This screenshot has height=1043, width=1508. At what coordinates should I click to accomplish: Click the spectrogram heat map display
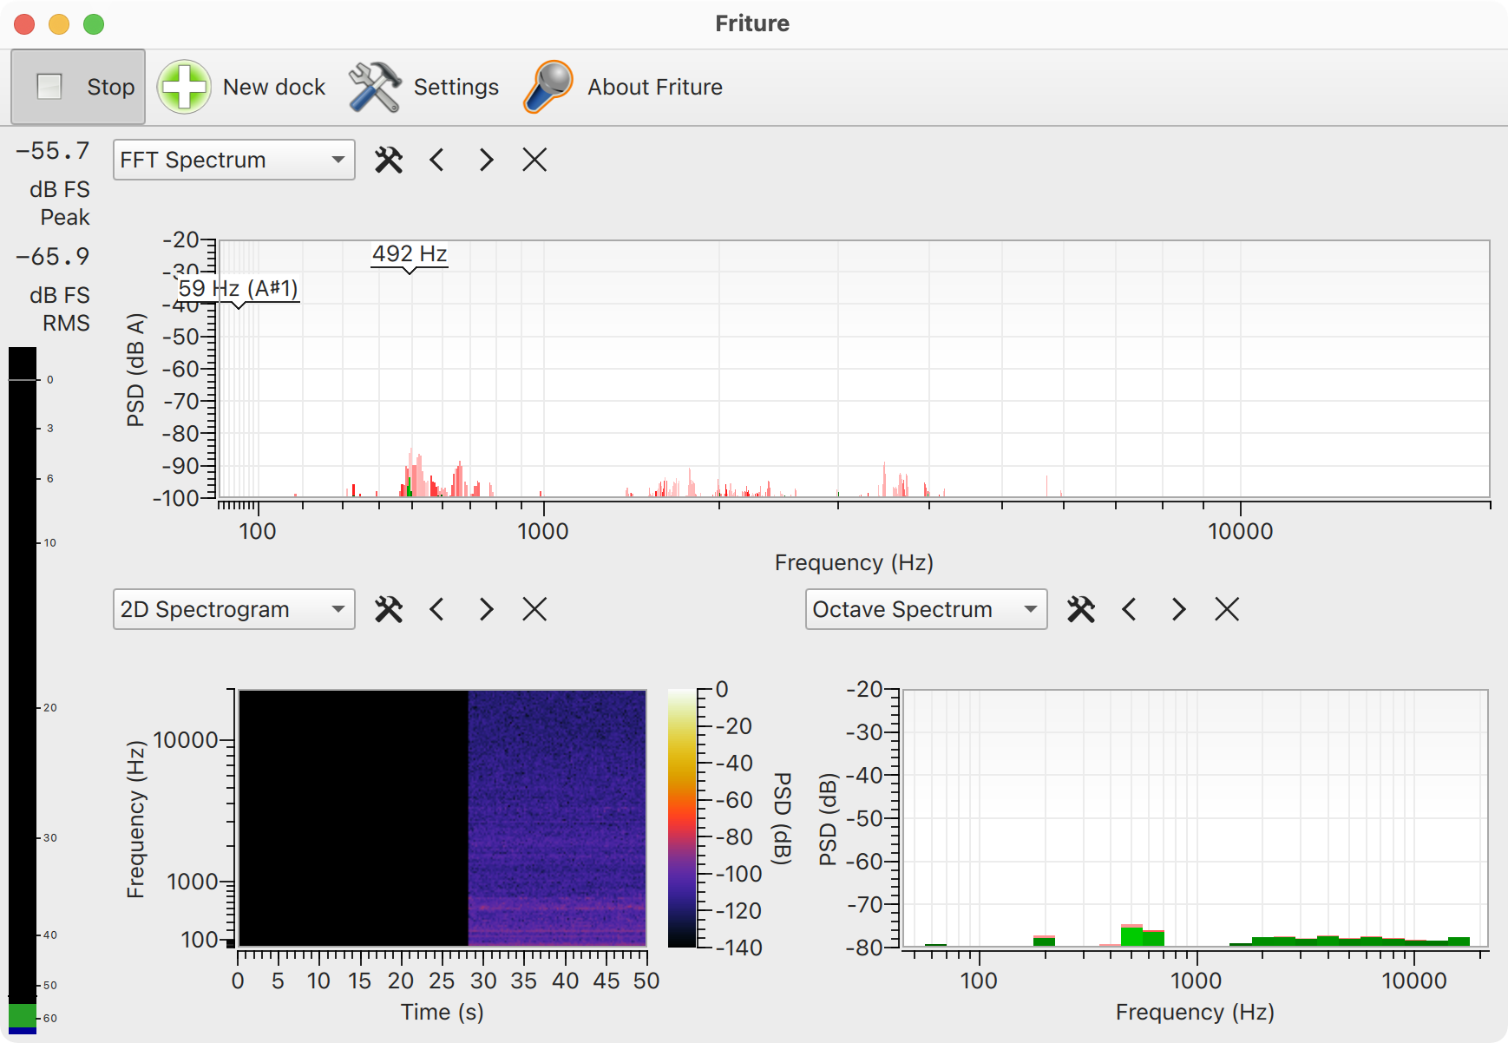pyautogui.click(x=443, y=817)
